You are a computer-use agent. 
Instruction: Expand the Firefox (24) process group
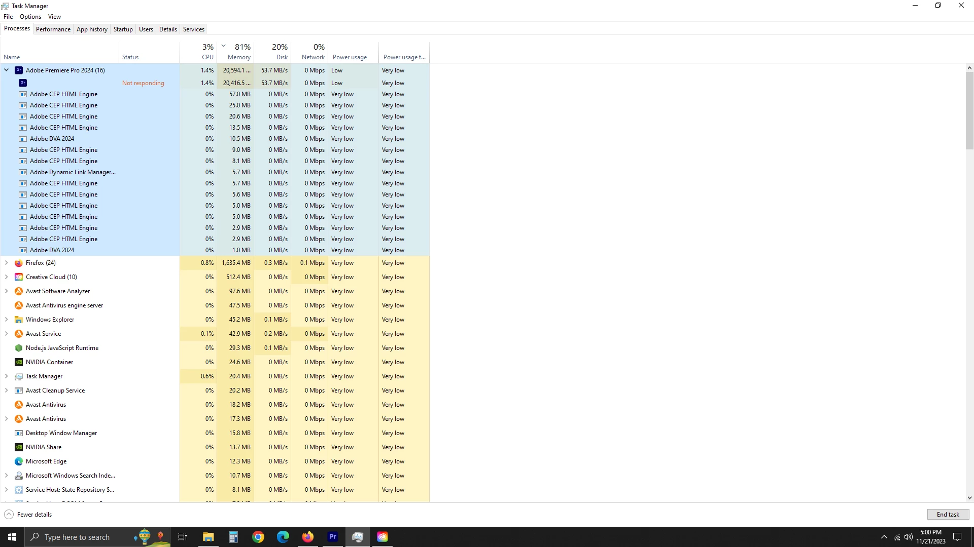tap(7, 263)
